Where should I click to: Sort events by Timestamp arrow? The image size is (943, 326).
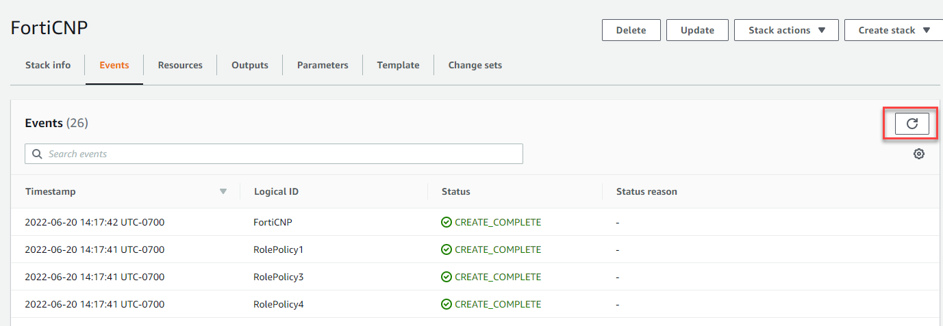tap(223, 191)
